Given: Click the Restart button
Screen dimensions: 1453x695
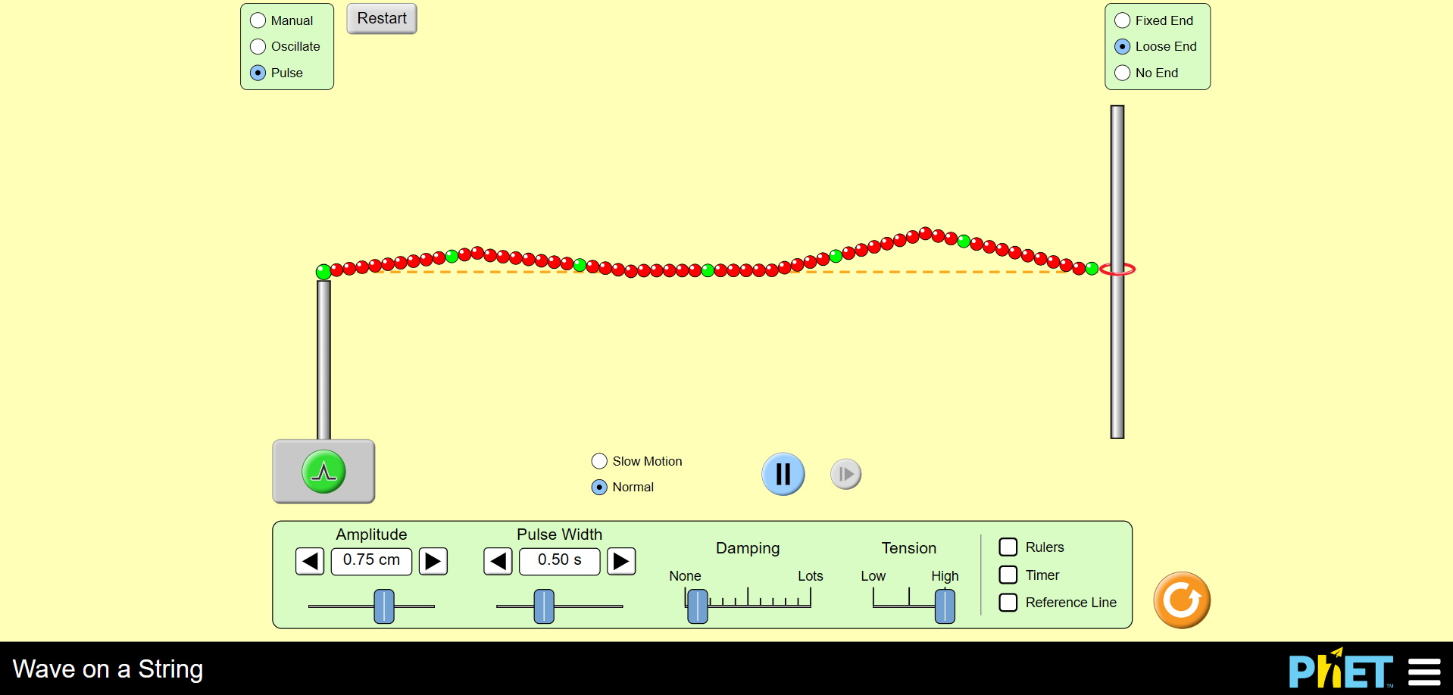Looking at the screenshot, I should [x=381, y=18].
